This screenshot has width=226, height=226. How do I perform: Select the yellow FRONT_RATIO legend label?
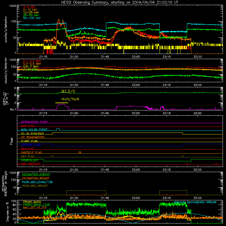point(32,202)
